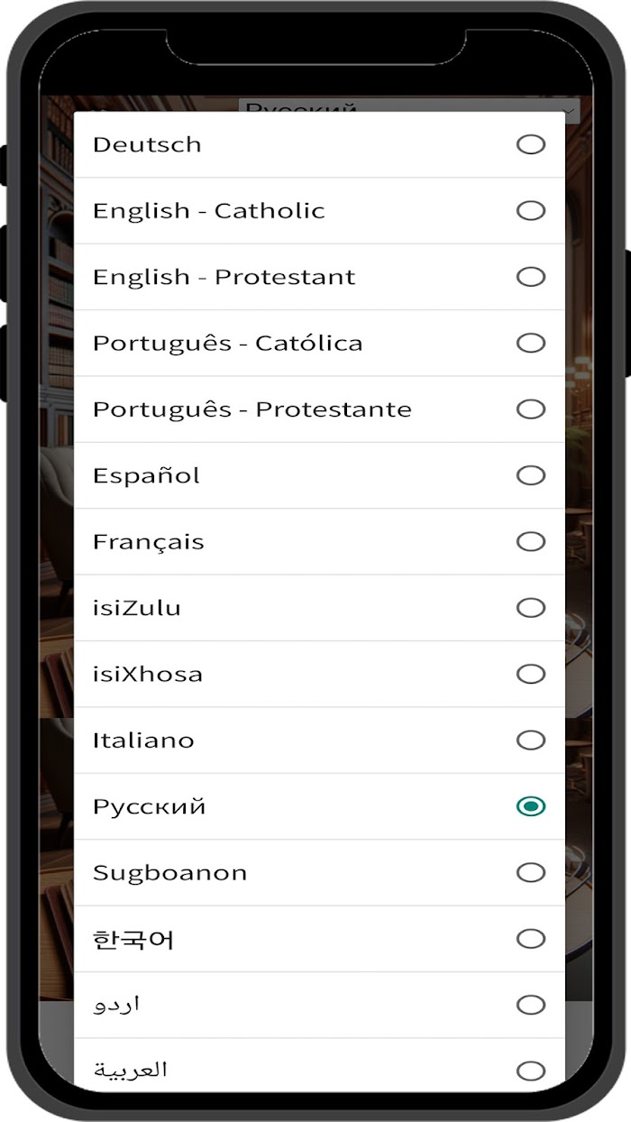Pick the Français radio button
This screenshot has width=631, height=1122.
(531, 541)
